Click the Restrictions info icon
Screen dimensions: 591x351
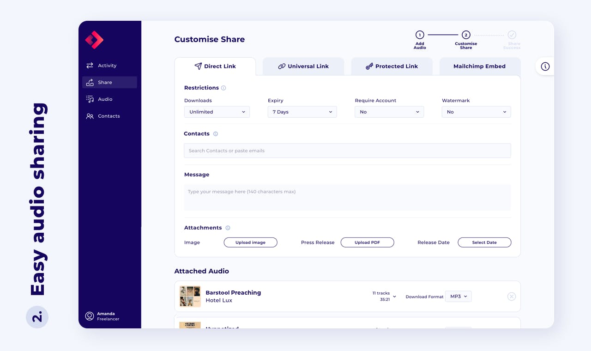click(223, 88)
